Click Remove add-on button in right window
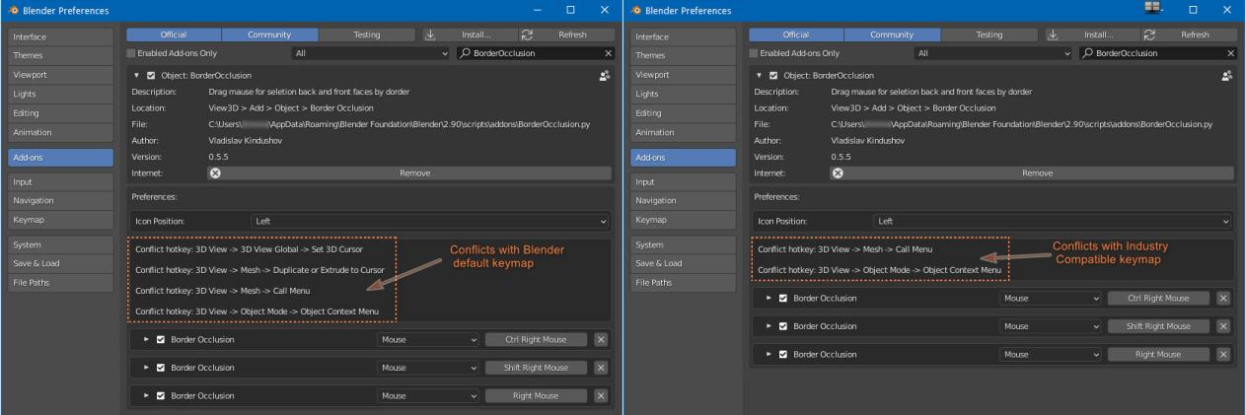The image size is (1245, 415). (x=1032, y=173)
